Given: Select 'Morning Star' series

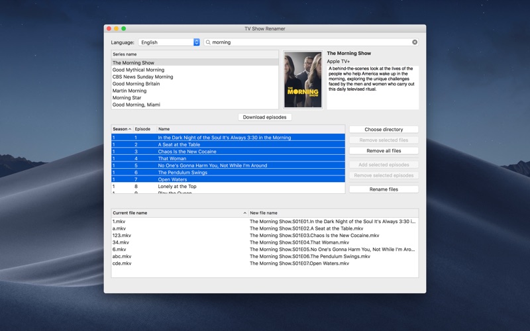Looking at the screenshot, I should 195,97.
